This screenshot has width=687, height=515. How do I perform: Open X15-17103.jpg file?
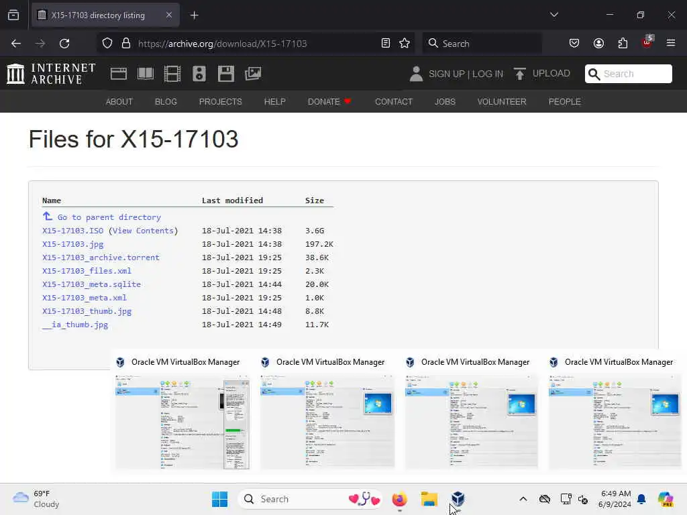[x=72, y=244]
